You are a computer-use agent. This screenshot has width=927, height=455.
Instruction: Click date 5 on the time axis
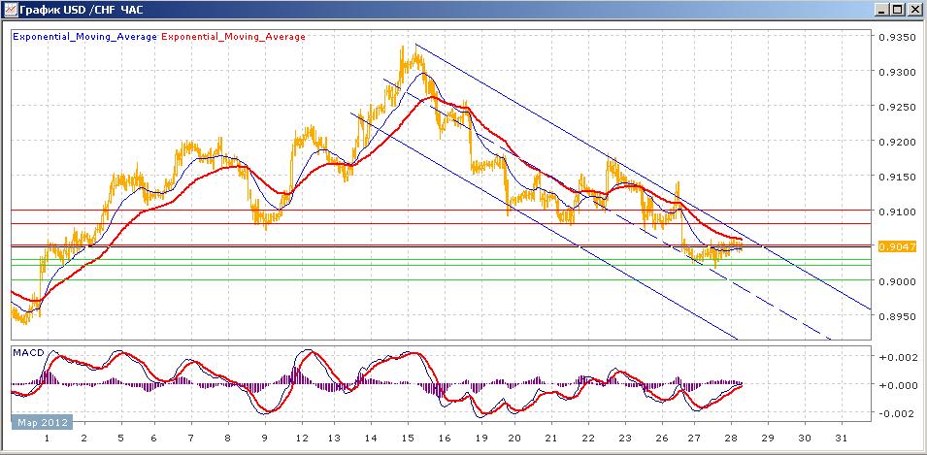(x=121, y=439)
